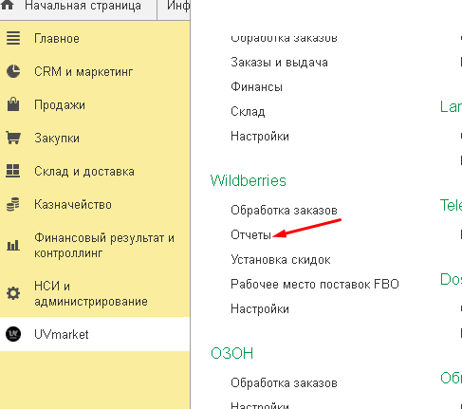
Task: Open Настройки above the Wildberries heading
Action: pyautogui.click(x=260, y=136)
